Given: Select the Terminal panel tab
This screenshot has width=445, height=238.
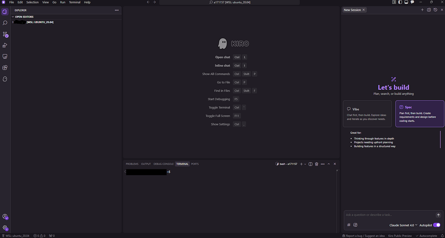Looking at the screenshot, I should click(x=182, y=164).
